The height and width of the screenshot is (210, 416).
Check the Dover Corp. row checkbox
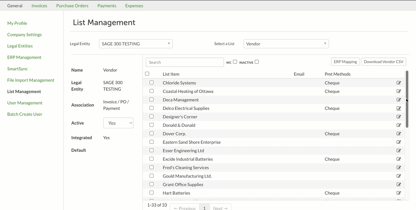click(x=152, y=133)
